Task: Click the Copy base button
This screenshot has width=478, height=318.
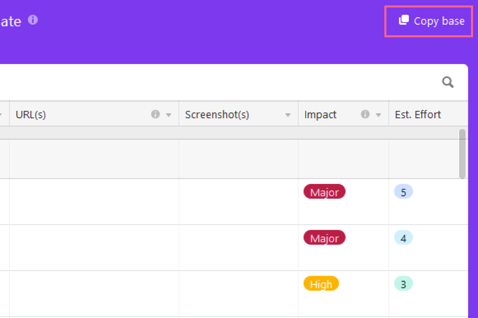Action: click(x=429, y=21)
